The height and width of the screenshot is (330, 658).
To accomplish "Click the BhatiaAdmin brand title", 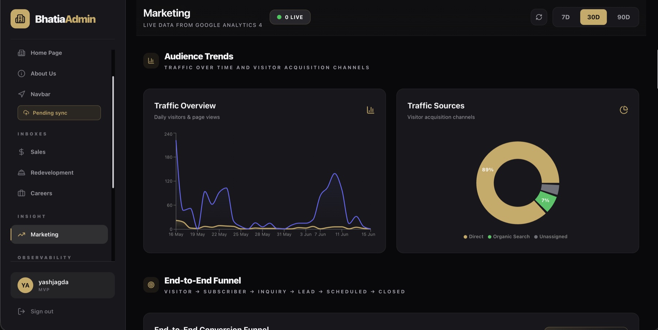I will click(65, 19).
